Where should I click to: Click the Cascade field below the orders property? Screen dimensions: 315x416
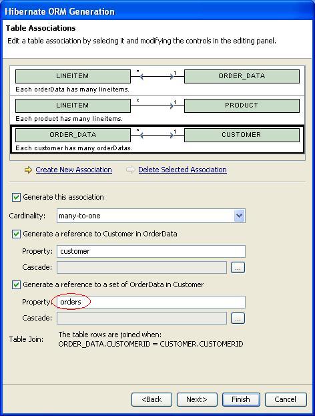[x=141, y=318]
